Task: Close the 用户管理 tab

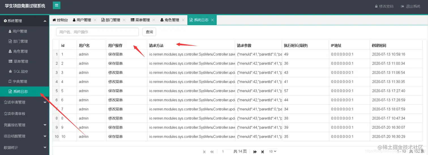Action: click(95, 20)
